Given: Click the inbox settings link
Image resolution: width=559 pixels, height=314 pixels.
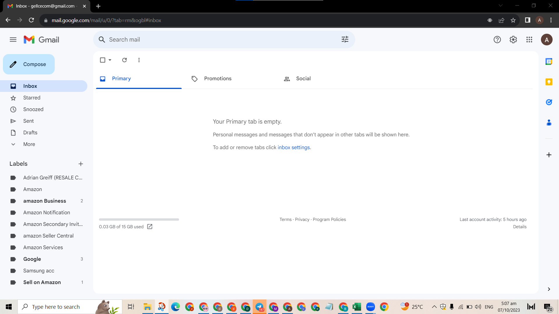Looking at the screenshot, I should (293, 147).
